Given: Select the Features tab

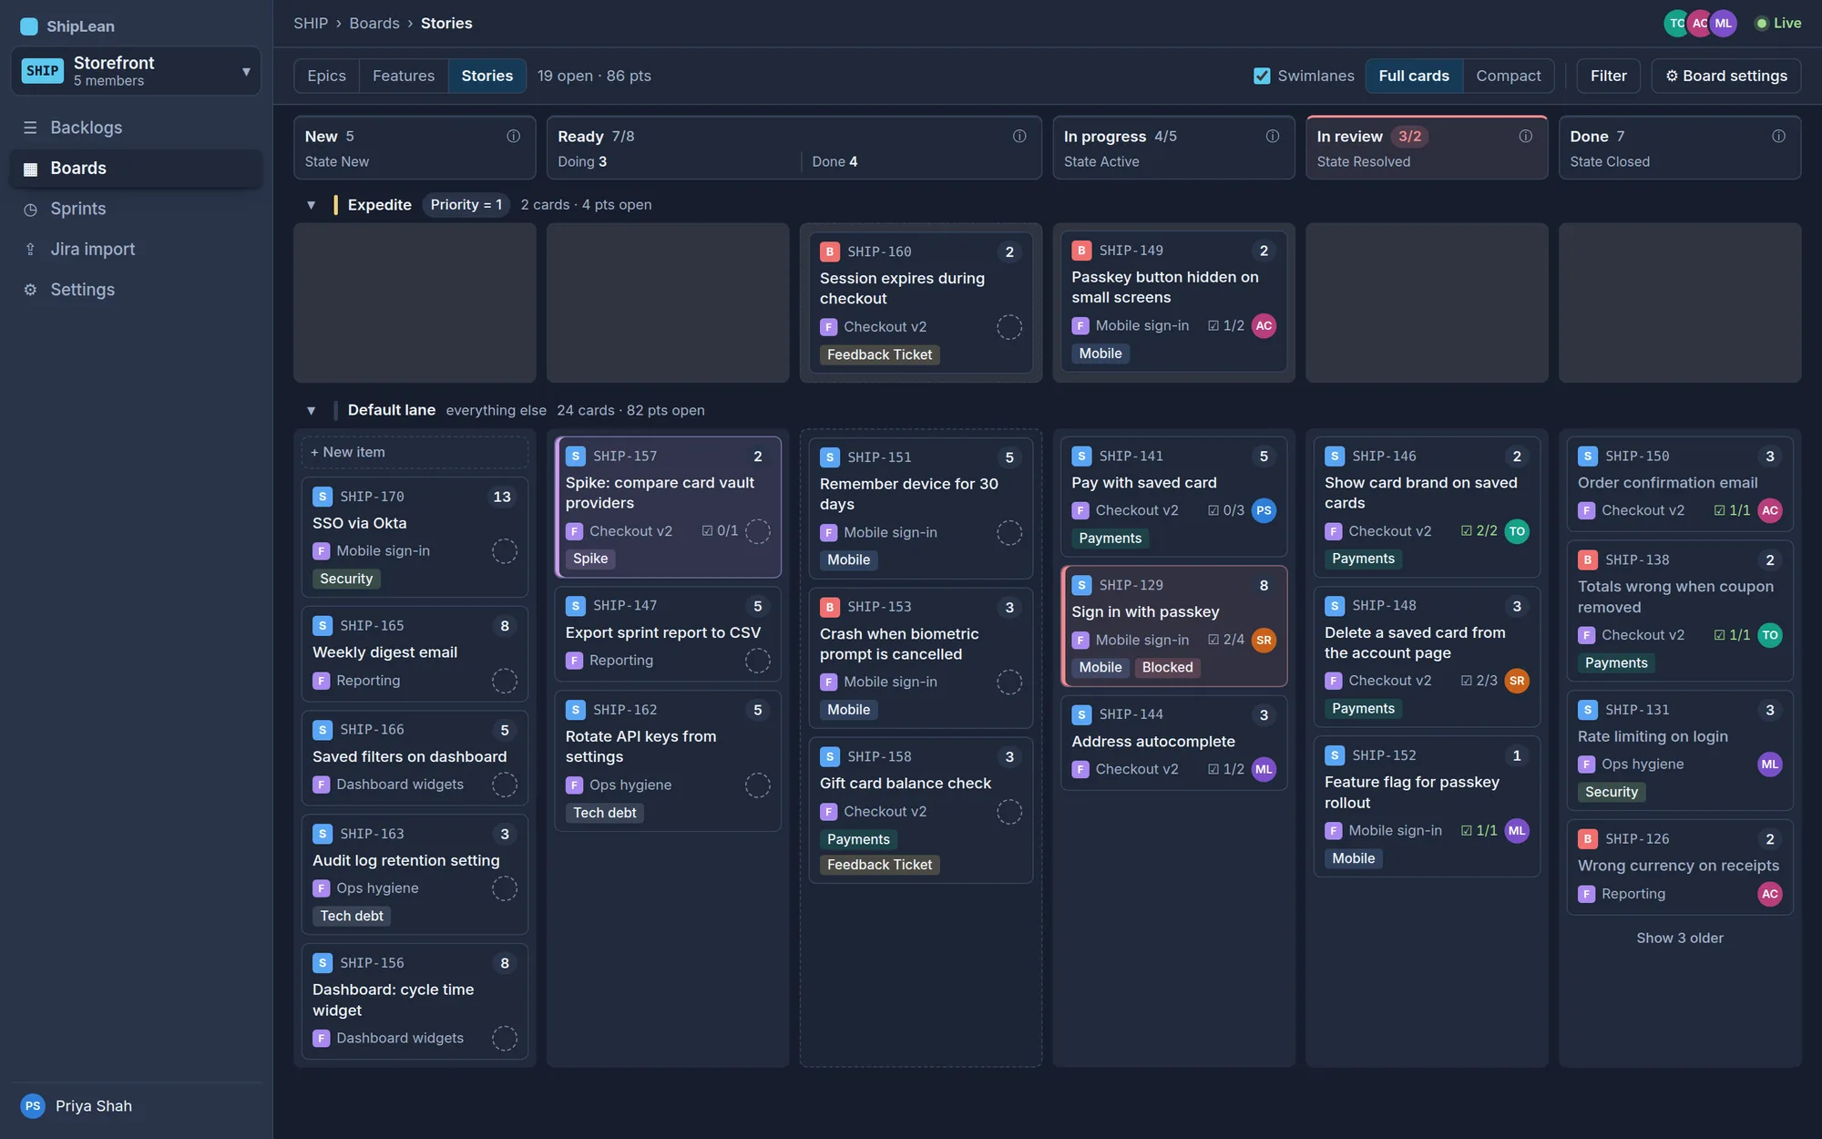Looking at the screenshot, I should pos(404,76).
